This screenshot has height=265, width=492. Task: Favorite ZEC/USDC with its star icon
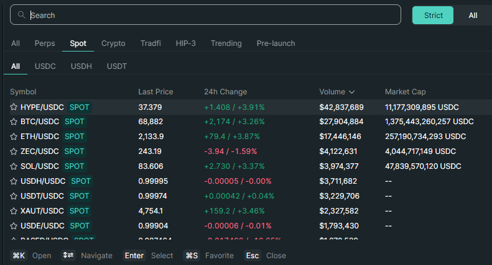point(14,151)
